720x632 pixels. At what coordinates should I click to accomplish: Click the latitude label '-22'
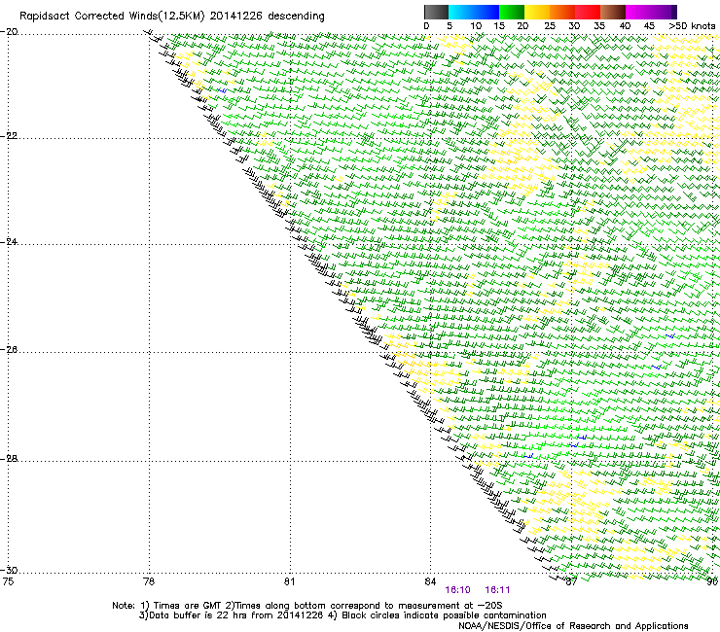point(10,136)
